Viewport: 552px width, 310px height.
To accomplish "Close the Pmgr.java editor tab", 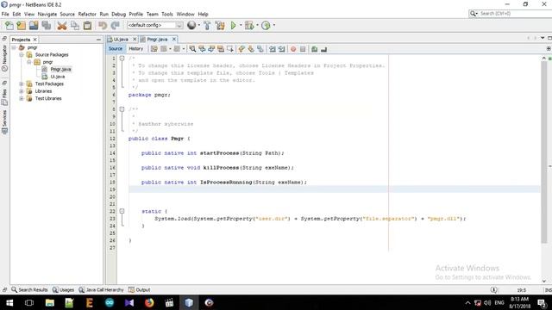I will (x=174, y=39).
